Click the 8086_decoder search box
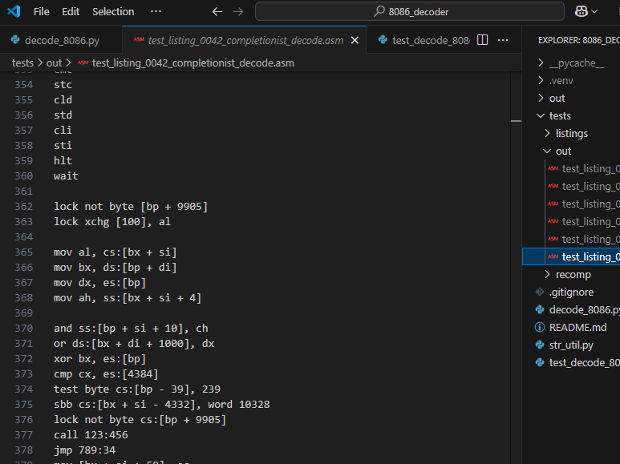The image size is (620, 464). tap(411, 12)
